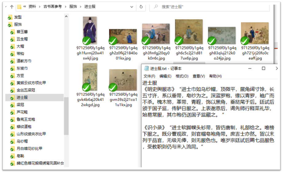This screenshot has height=173, width=283.
Task: Open 编辑(E) menu in Notepad
Action: 165,76
